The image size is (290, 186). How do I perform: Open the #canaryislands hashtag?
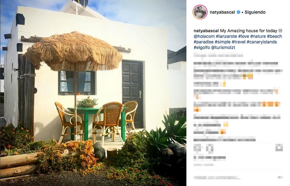pos(262,42)
